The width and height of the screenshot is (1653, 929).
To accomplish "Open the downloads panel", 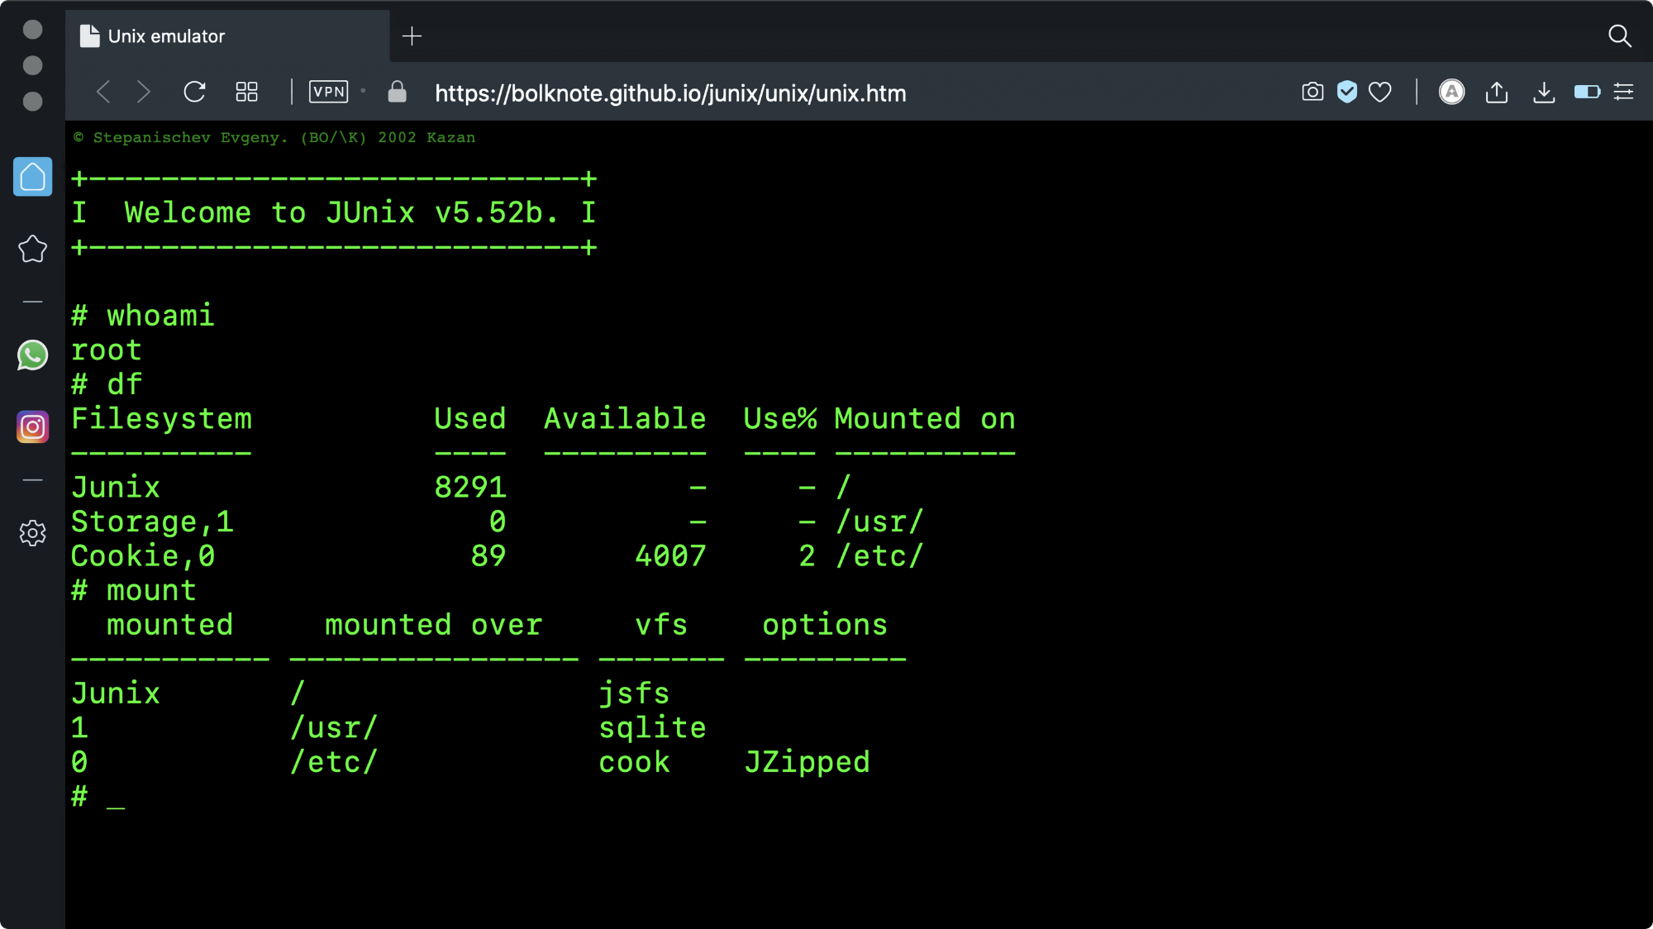I will pos(1543,92).
